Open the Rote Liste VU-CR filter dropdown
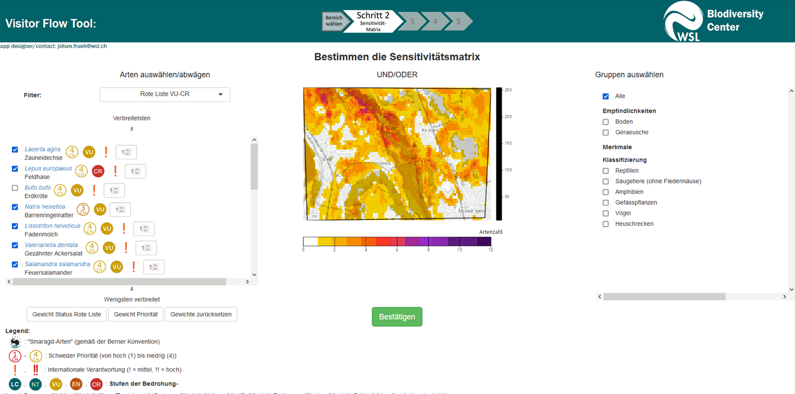The image size is (795, 394). click(x=165, y=94)
